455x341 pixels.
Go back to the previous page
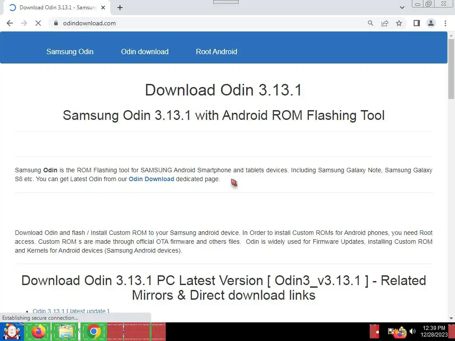point(10,23)
